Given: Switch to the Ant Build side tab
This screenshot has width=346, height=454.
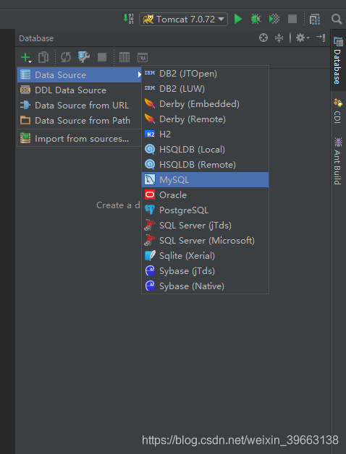Looking at the screenshot, I should point(337,161).
